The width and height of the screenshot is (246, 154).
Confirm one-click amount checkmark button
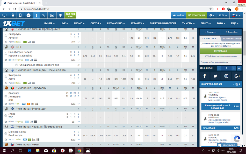click(239, 68)
